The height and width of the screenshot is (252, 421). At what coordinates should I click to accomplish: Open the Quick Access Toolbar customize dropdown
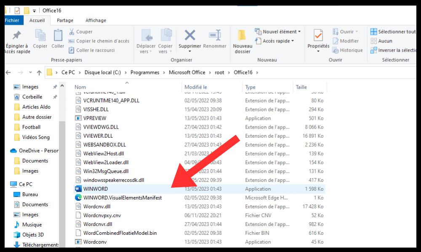coord(35,11)
